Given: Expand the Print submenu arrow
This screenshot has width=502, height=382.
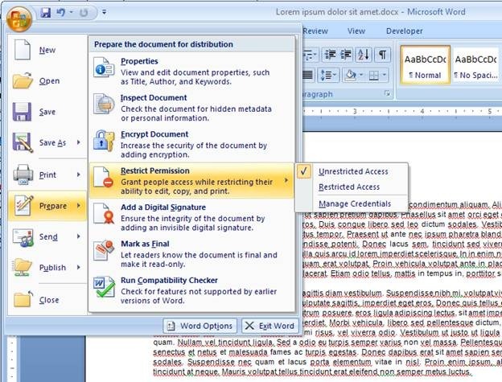Looking at the screenshot, I should tap(79, 175).
